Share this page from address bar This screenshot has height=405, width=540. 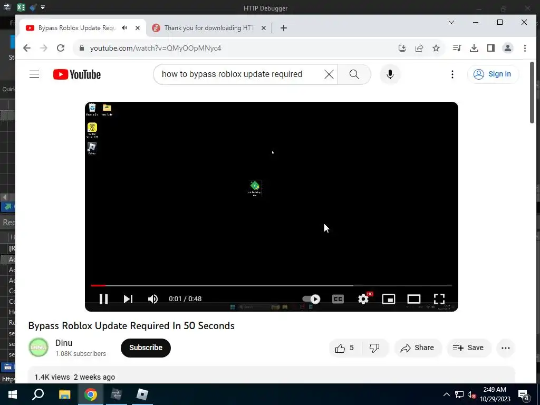click(419, 48)
